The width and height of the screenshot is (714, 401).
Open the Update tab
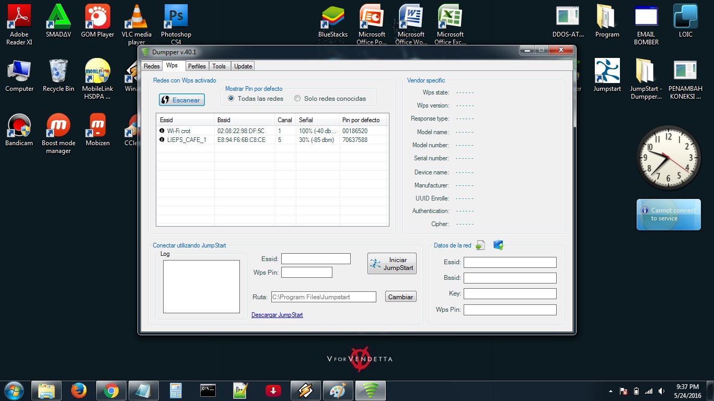[x=243, y=66]
